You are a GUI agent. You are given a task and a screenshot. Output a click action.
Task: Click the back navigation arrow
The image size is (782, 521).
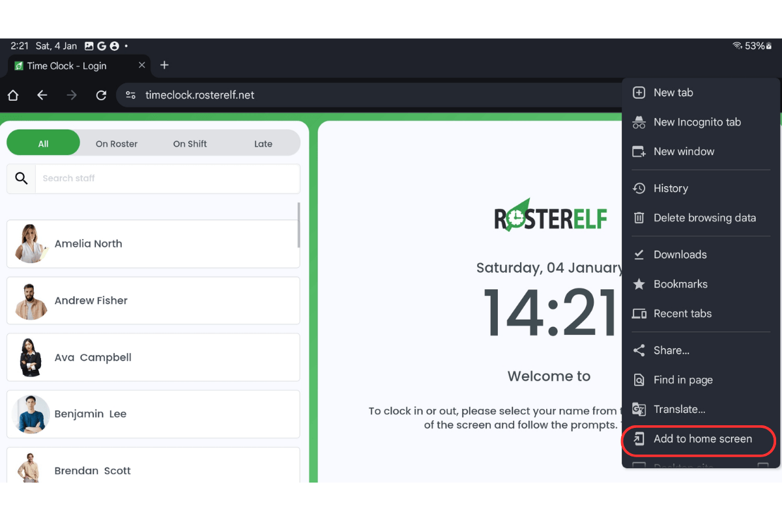point(42,95)
